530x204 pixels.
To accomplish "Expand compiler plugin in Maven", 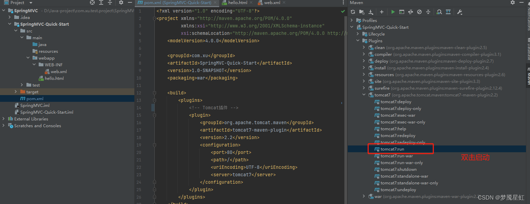I will coord(364,54).
